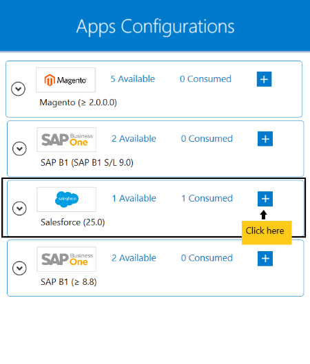The width and height of the screenshot is (310, 364).
Task: Add a Salesforce (25.0) app with plus button
Action: (265, 199)
